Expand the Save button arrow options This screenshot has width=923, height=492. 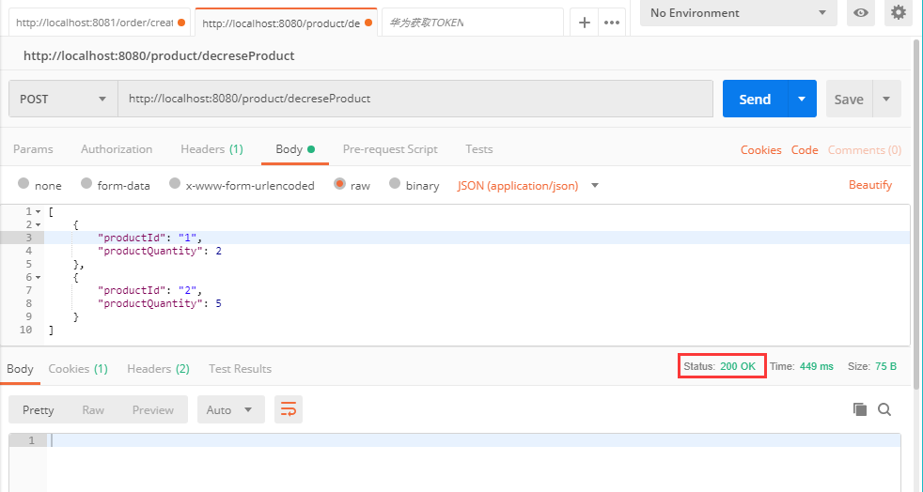pos(886,99)
